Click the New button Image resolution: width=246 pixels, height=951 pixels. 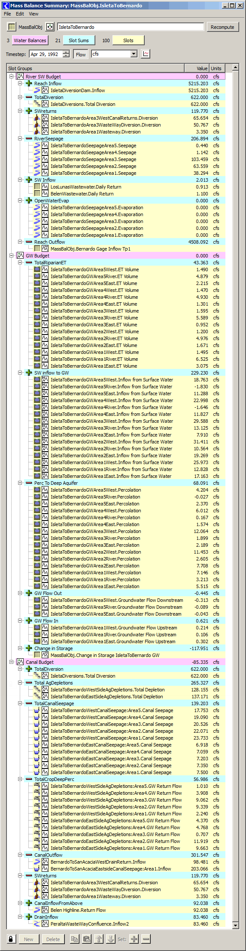coord(29,939)
